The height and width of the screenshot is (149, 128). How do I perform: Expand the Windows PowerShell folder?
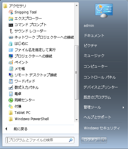coord(29,119)
